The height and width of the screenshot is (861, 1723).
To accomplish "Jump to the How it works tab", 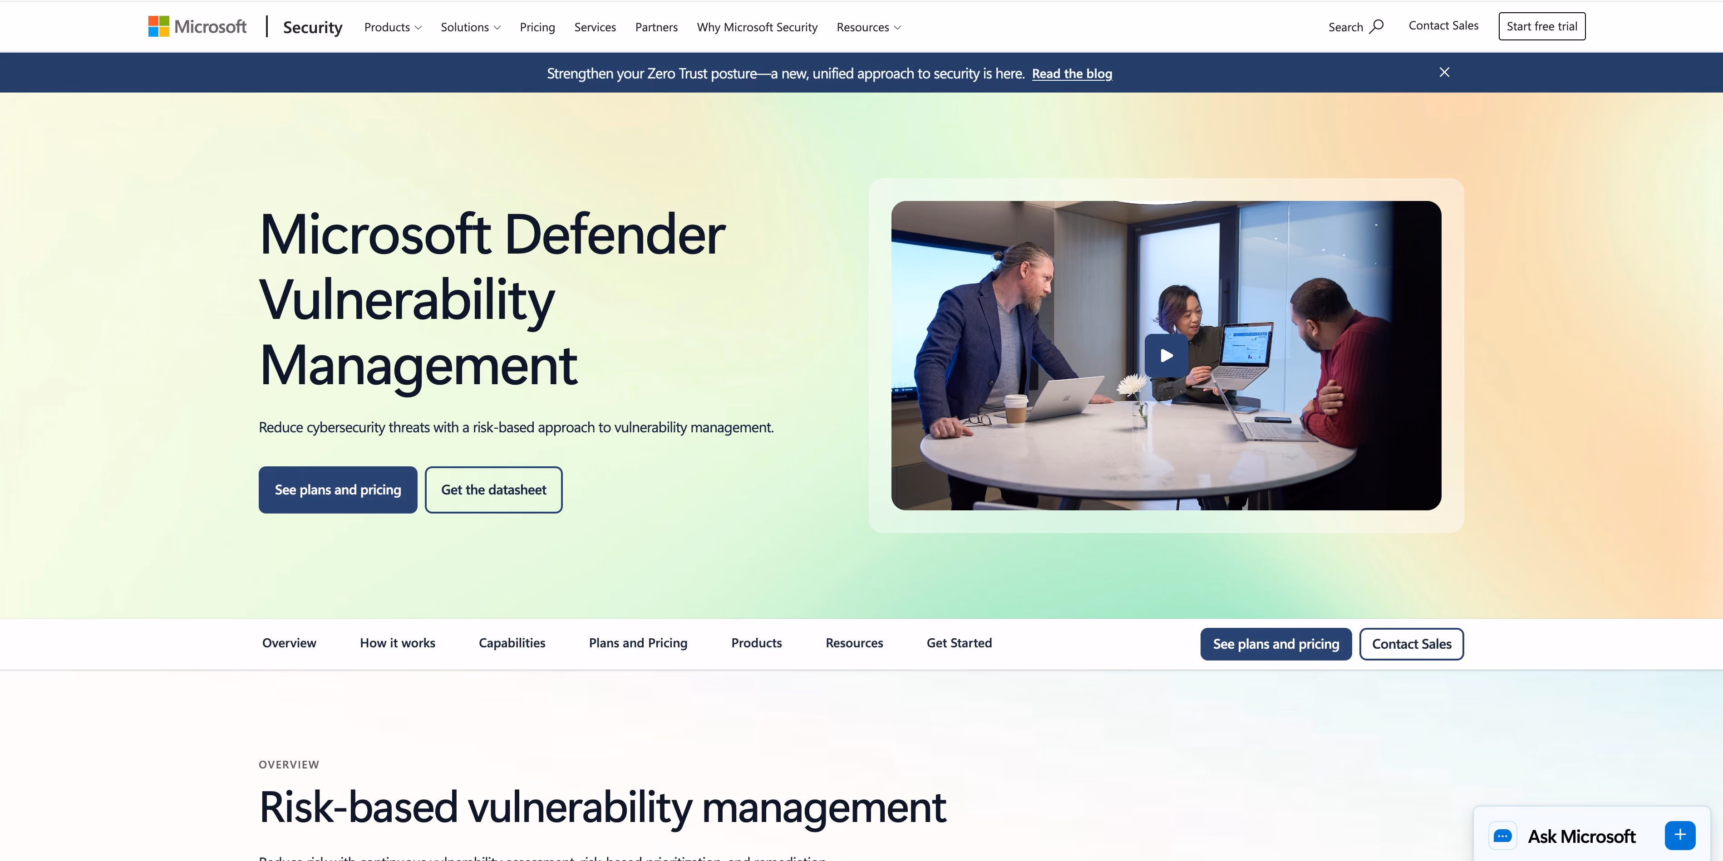I will click(x=397, y=643).
